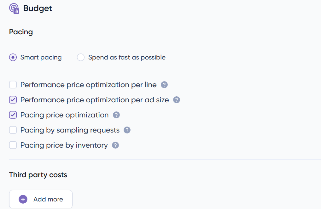Open help icon for Pacing price by inventory

point(115,145)
